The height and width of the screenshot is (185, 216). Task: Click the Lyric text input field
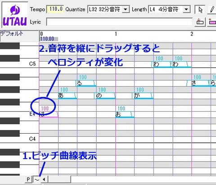pyautogui.click(x=119, y=22)
